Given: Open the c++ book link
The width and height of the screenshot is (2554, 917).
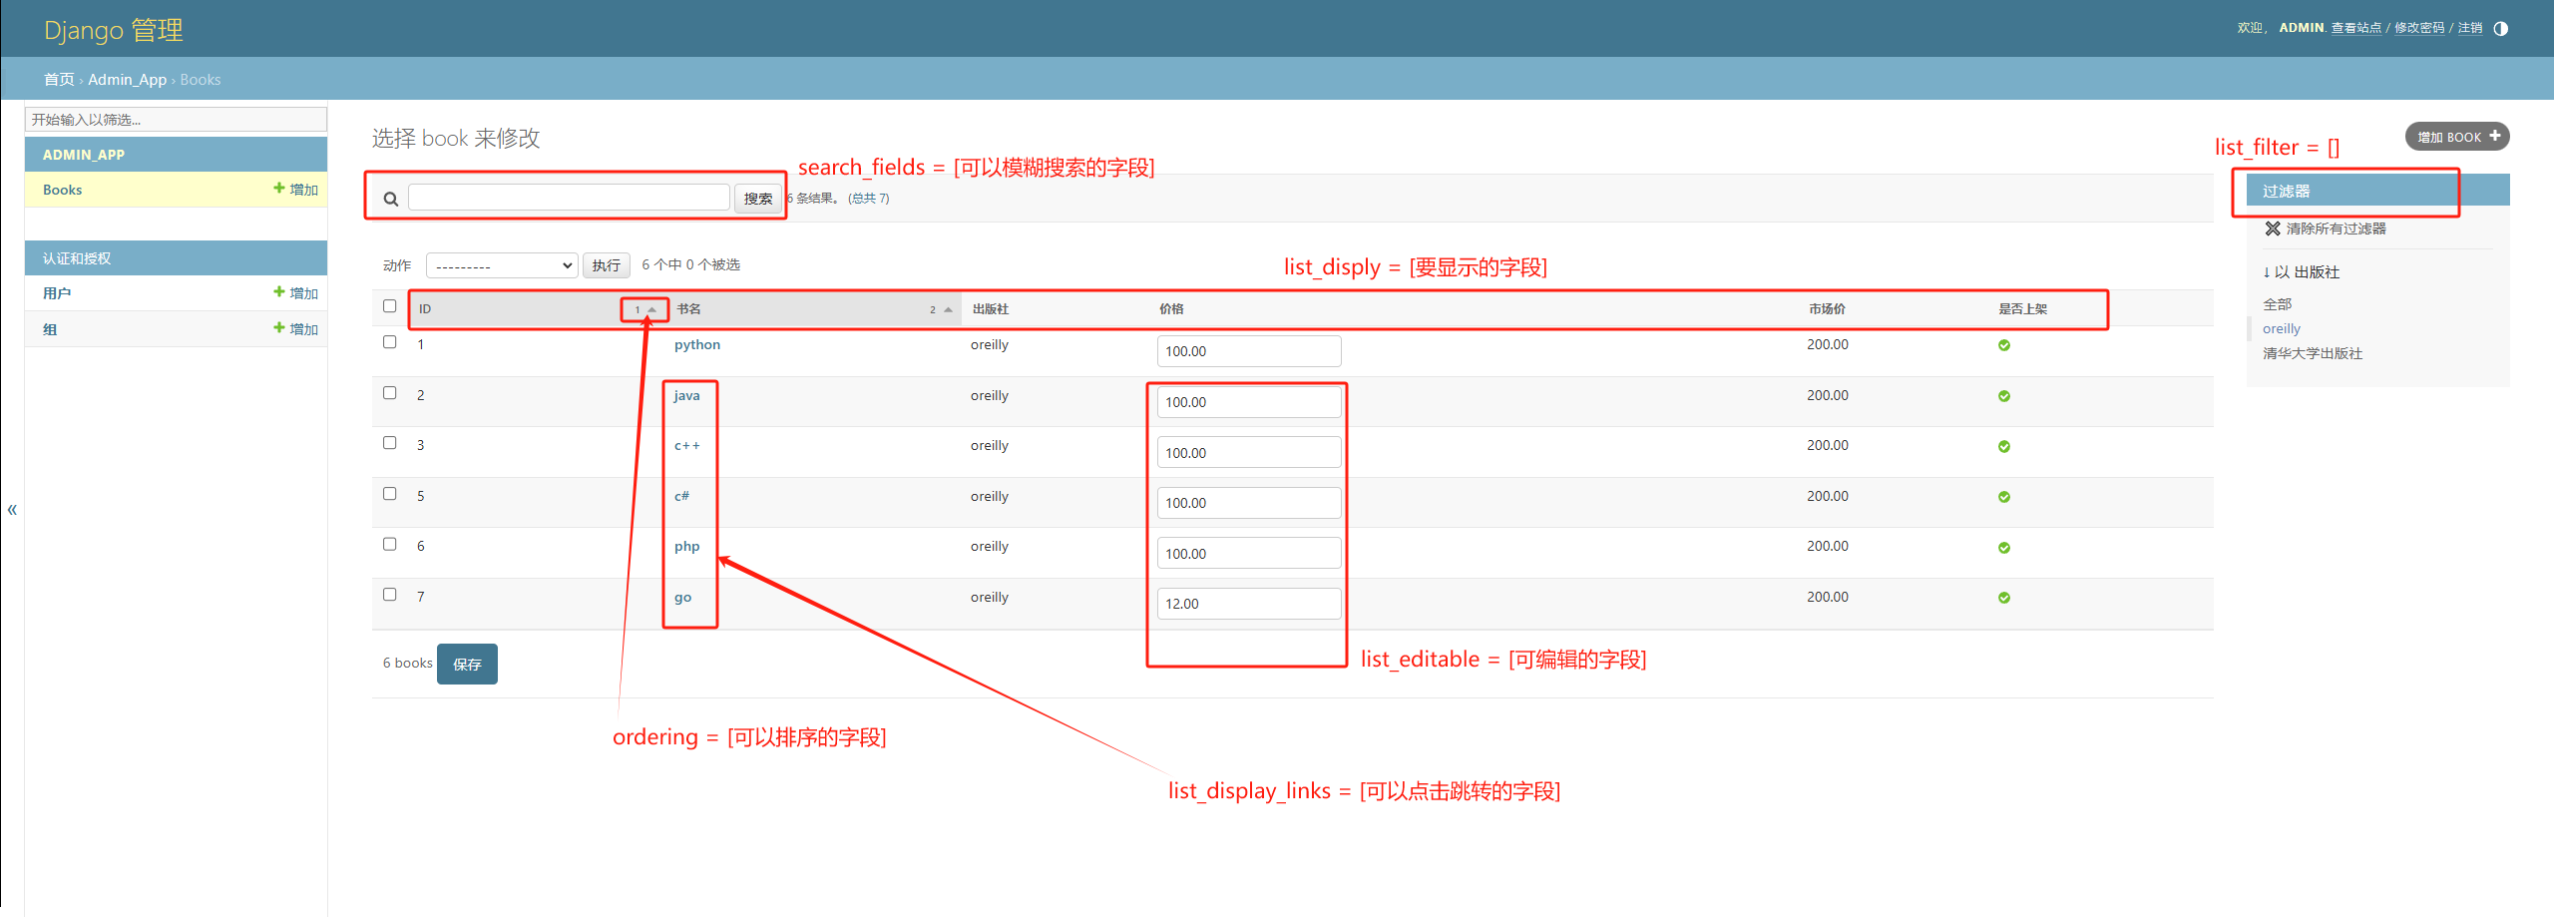Looking at the screenshot, I should pyautogui.click(x=687, y=446).
